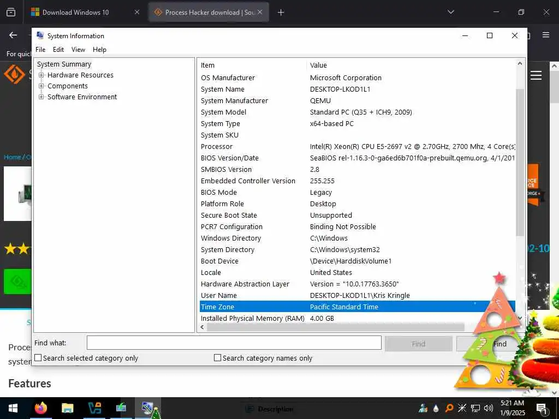Open SourceForge page hamburger menu
The width and height of the screenshot is (559, 419).
(536, 75)
